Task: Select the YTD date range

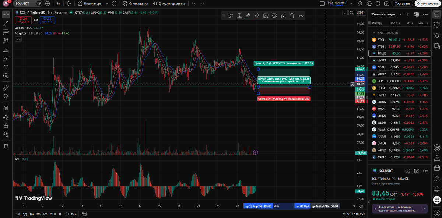Action: click(x=53, y=214)
